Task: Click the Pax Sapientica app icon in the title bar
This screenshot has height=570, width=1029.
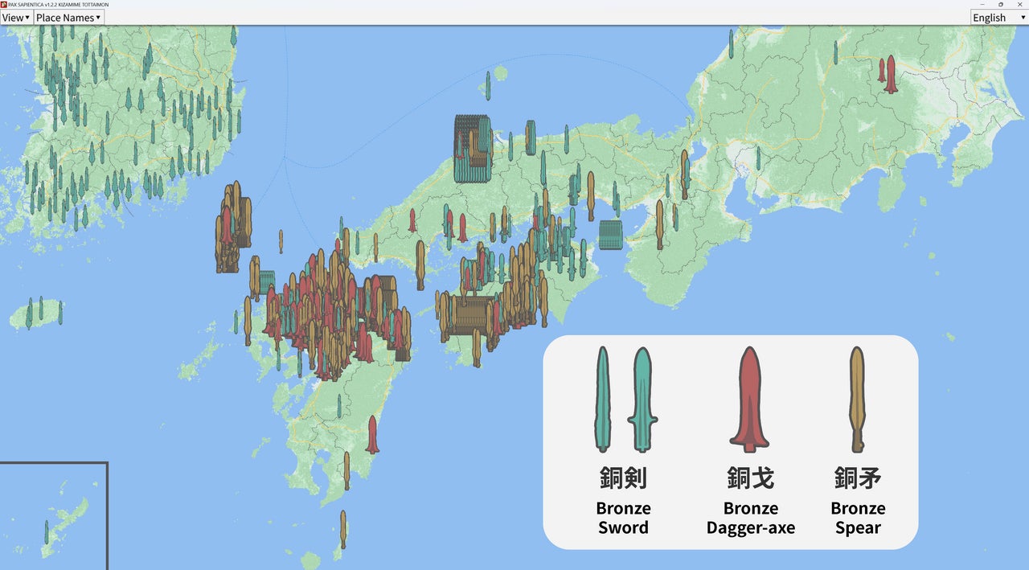Action: 4,4
